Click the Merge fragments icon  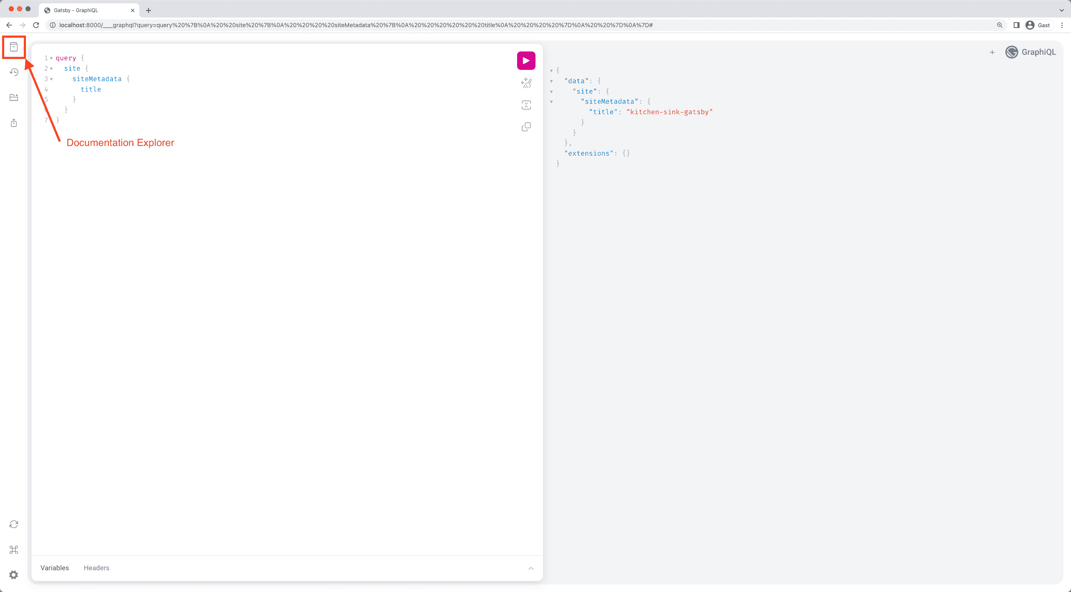click(x=526, y=105)
